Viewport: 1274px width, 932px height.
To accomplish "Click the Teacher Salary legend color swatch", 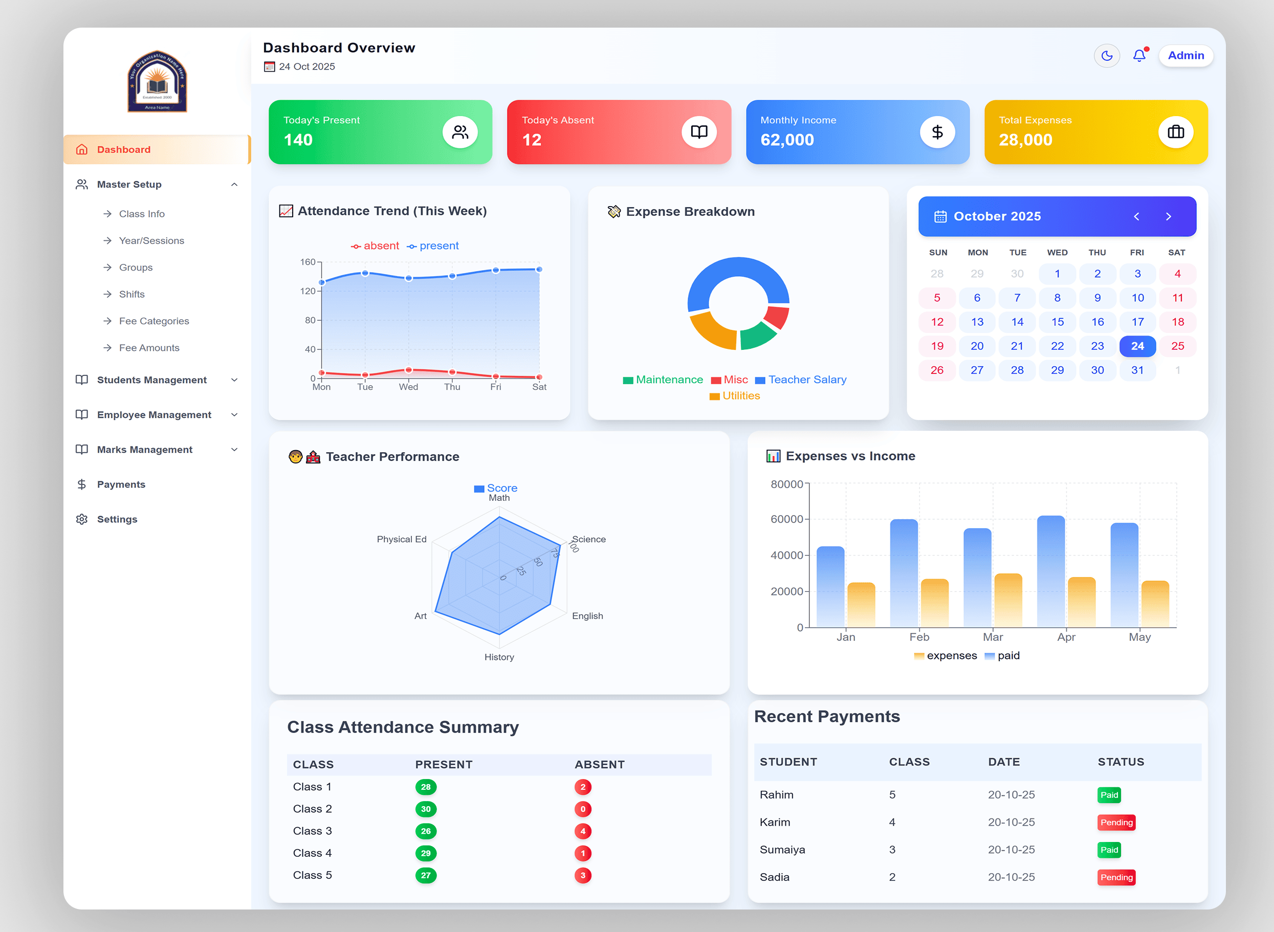I will click(x=760, y=380).
